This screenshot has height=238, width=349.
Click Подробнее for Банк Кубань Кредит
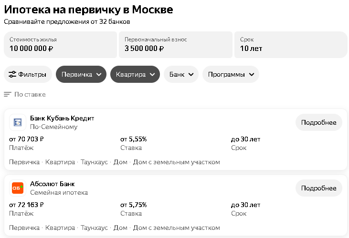pyautogui.click(x=319, y=122)
